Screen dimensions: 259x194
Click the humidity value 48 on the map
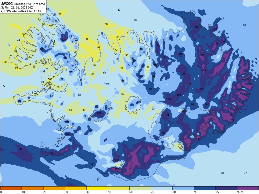pos(122,68)
